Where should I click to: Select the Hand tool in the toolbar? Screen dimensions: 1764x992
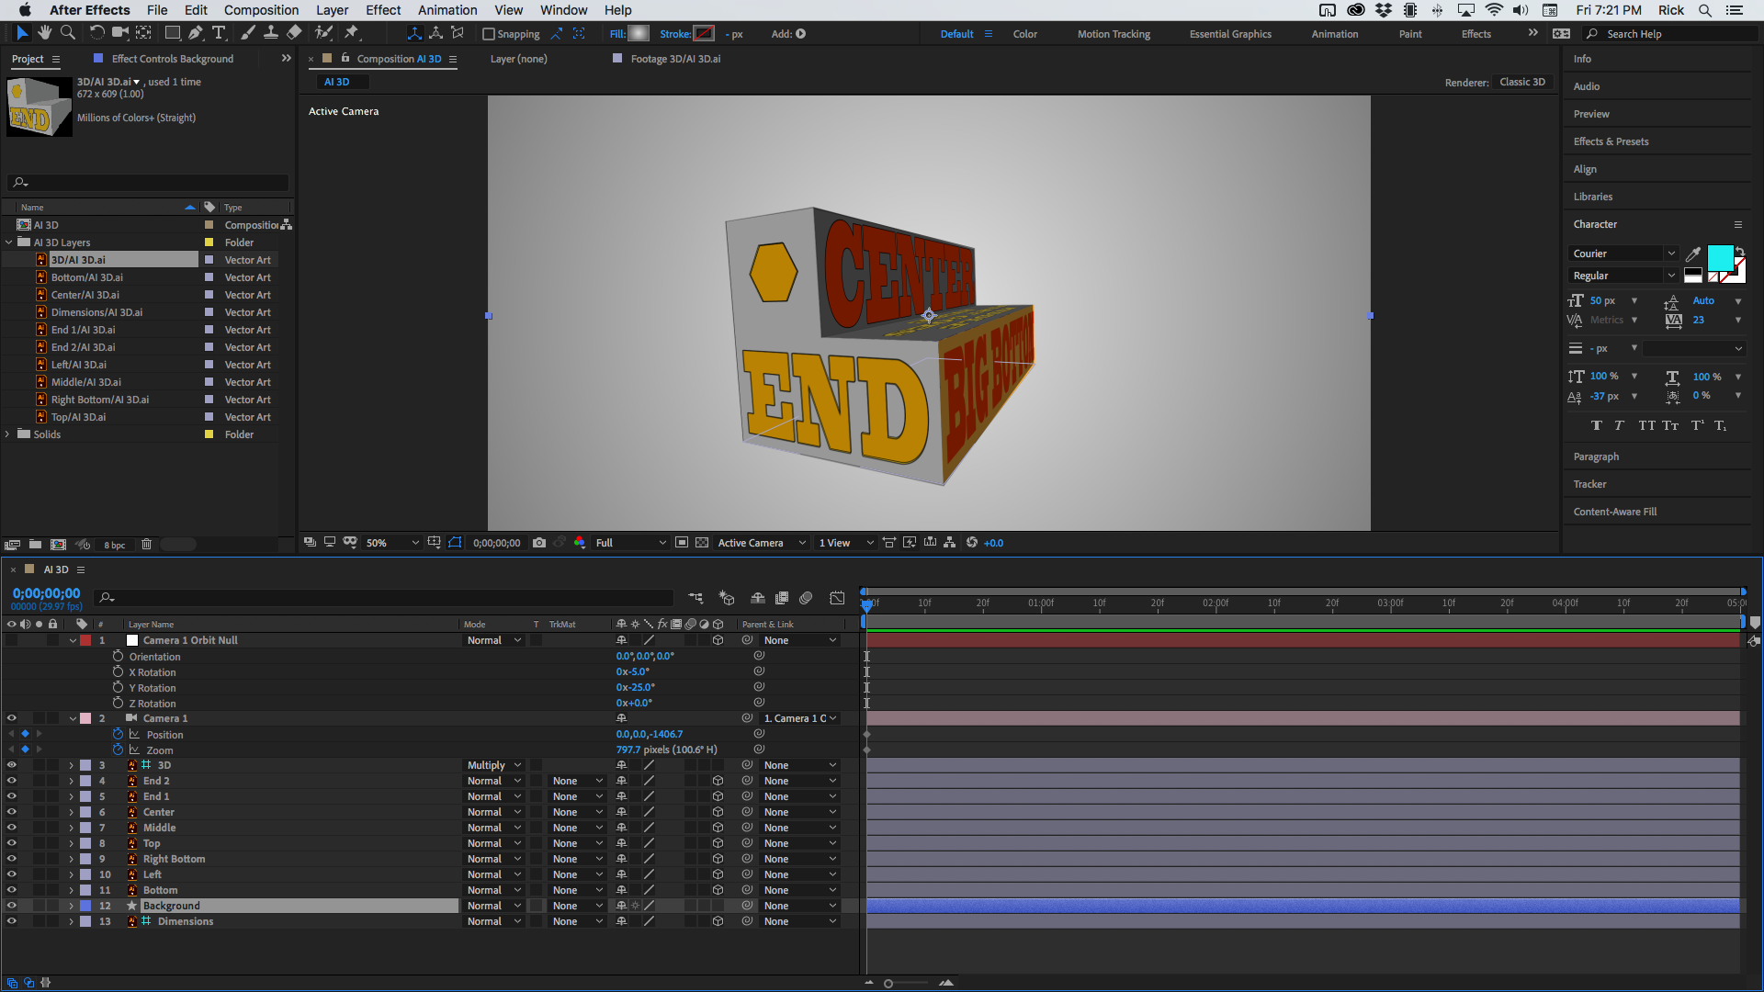pos(44,33)
